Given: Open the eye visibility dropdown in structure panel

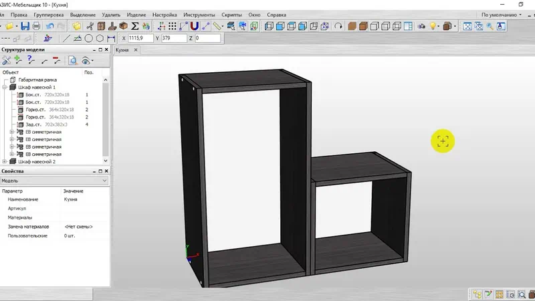Looking at the screenshot, I should 92,61.
